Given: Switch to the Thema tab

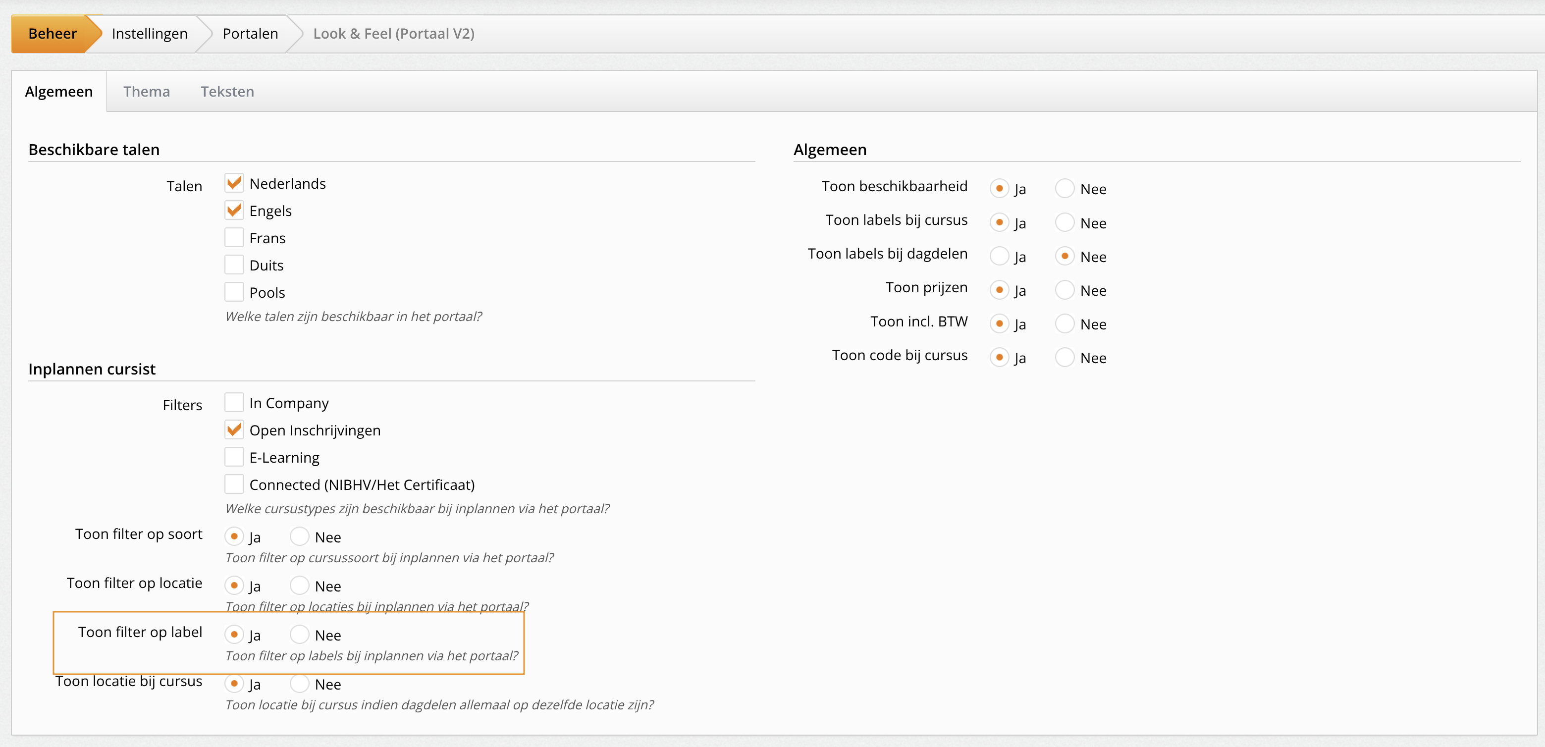Looking at the screenshot, I should pos(146,91).
